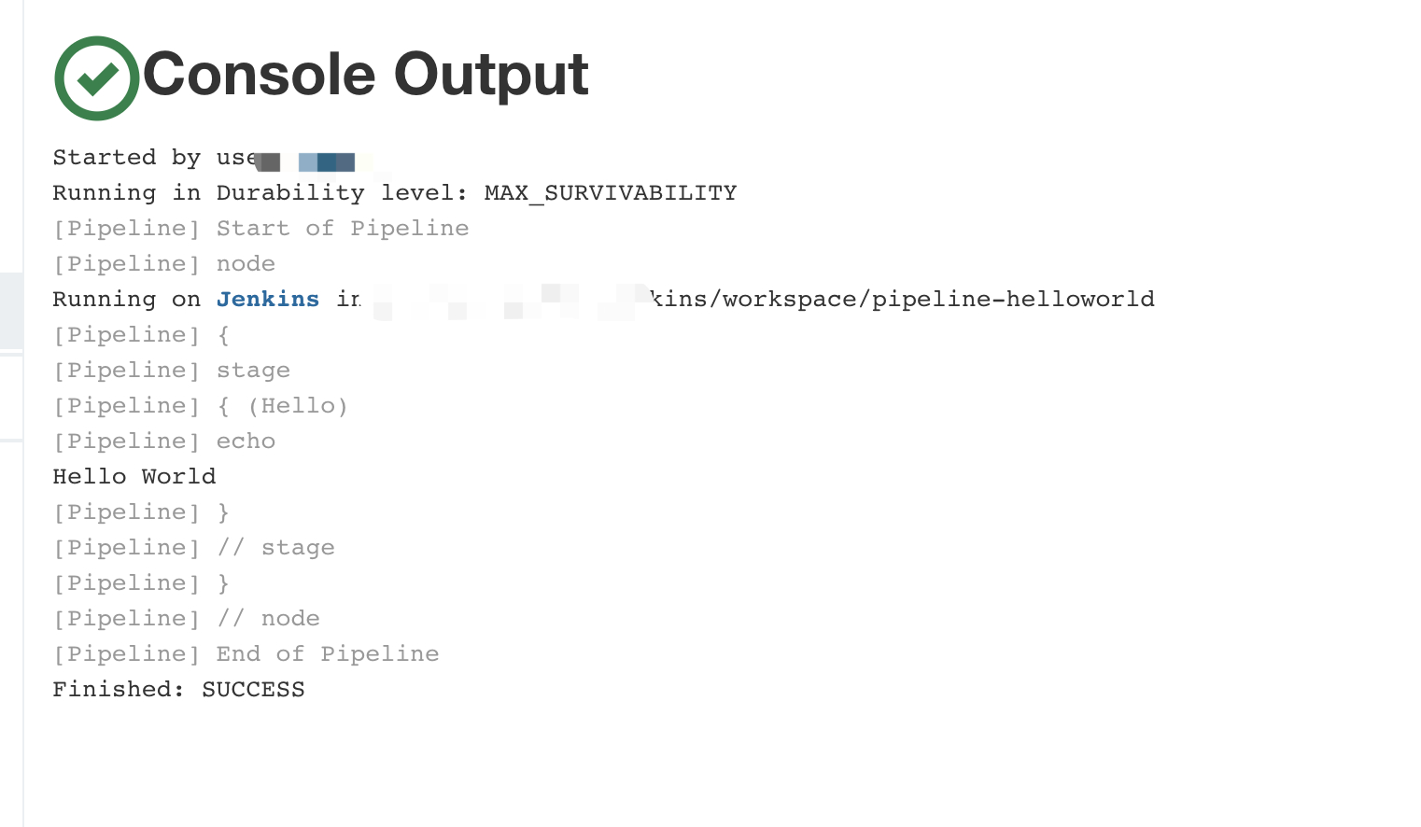Select the '[Pipeline] echo' log line

[163, 442]
